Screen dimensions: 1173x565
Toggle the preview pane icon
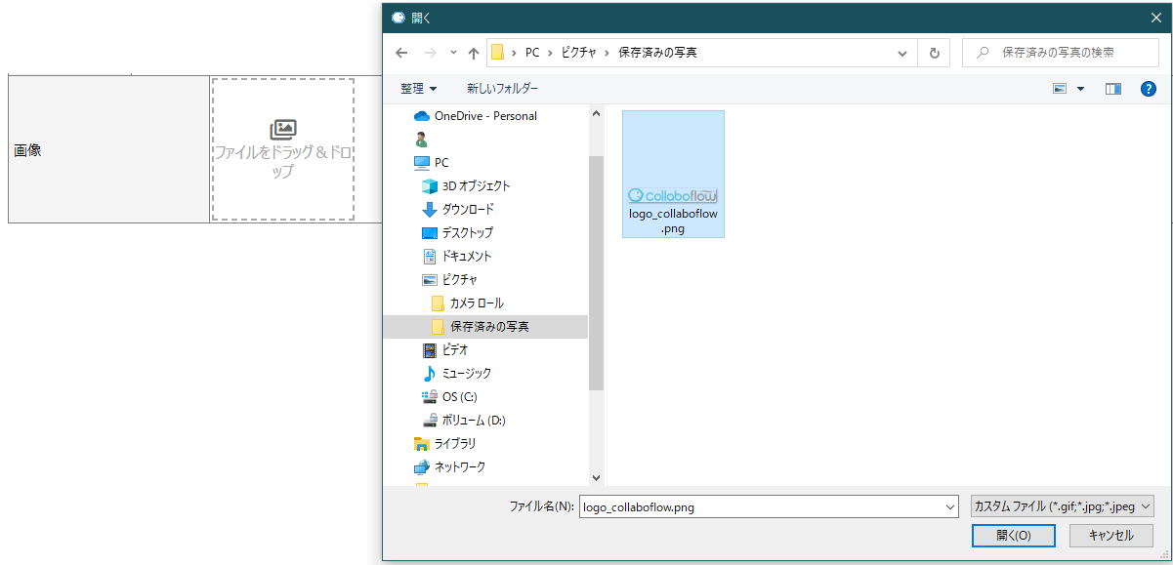point(1113,89)
